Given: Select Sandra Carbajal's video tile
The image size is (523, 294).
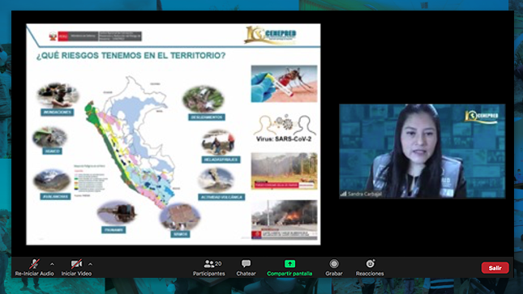Looking at the screenshot, I should point(422,151).
